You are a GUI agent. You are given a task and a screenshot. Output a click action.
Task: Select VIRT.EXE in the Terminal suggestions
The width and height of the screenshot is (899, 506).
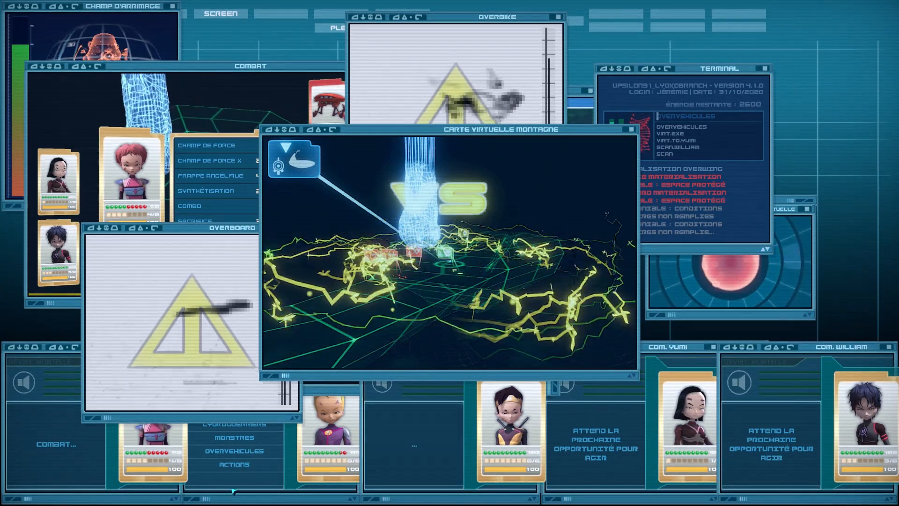[x=670, y=134]
